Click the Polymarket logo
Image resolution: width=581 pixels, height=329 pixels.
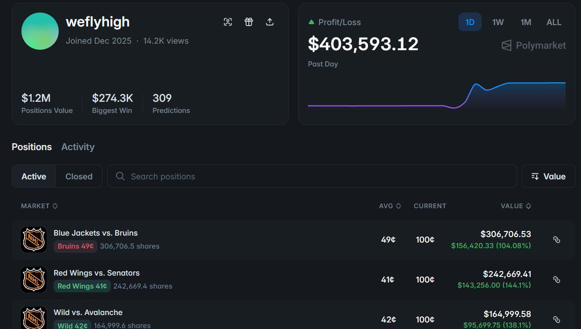534,45
